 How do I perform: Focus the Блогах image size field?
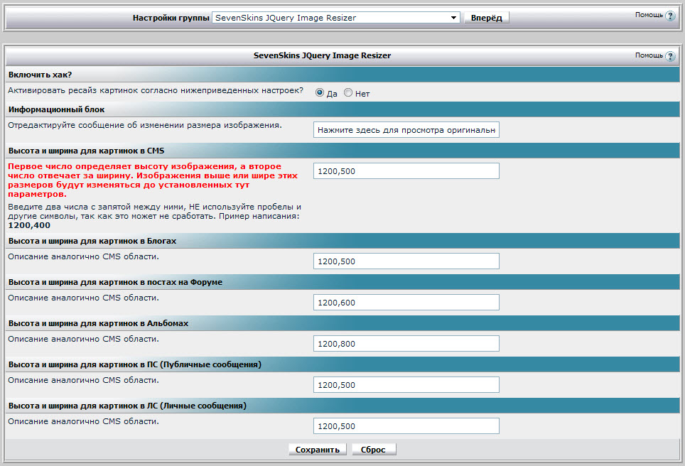click(406, 261)
